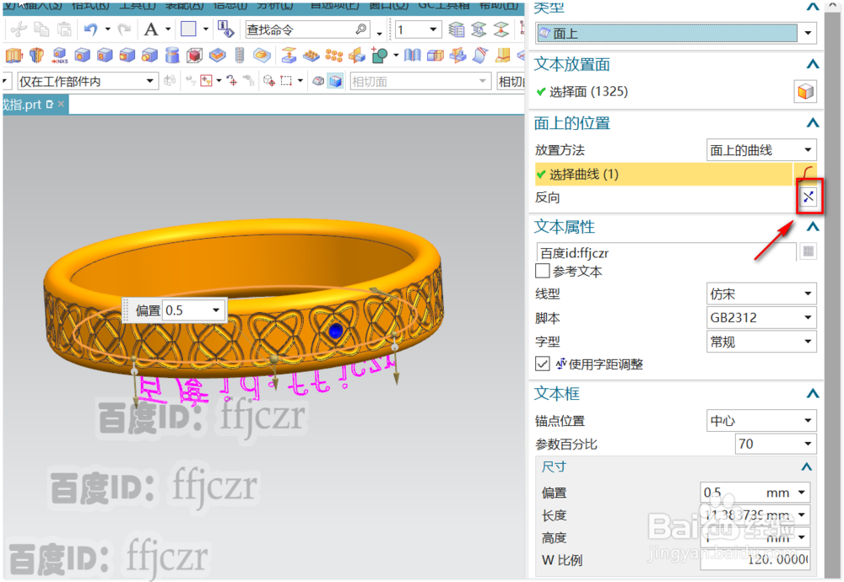Click the Redo arrow icon
The height and width of the screenshot is (582, 844).
pyautogui.click(x=124, y=28)
